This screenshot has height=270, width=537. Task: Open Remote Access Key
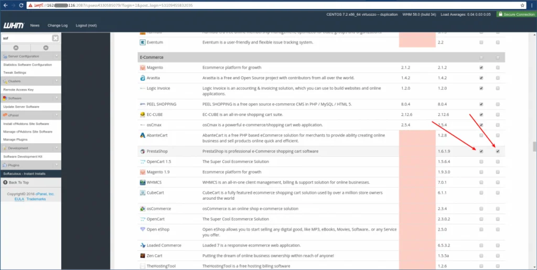(18, 90)
